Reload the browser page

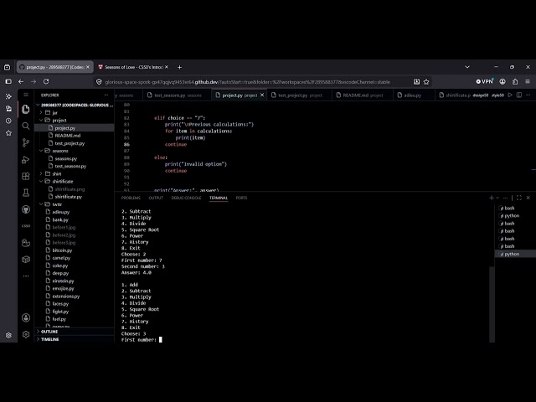click(x=46, y=82)
